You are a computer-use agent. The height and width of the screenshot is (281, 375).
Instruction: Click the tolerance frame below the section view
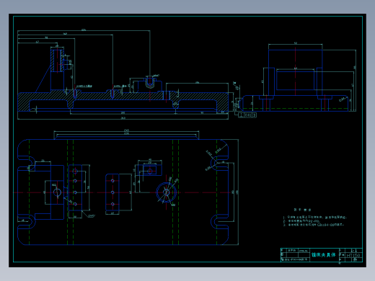tap(247, 115)
